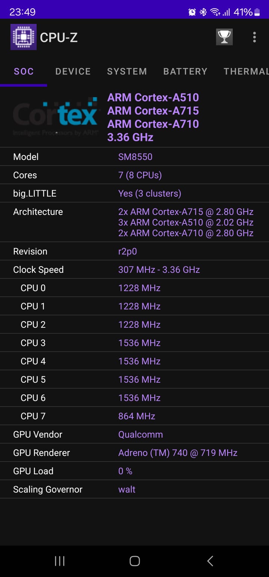Open the BATTERY tab
Screen dimensions: 269x577
coord(185,71)
